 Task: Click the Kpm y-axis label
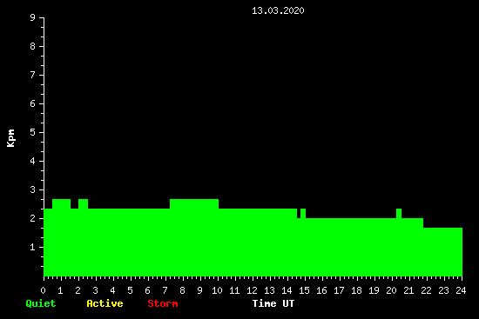(11, 138)
